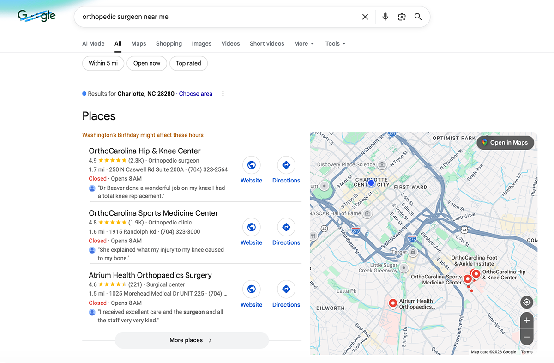Click the Choose area link
Viewport: 554px width, 363px height.
[196, 94]
